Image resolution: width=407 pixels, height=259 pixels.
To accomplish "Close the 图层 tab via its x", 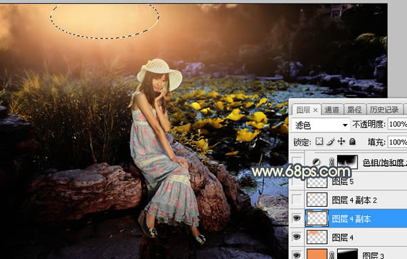I will (x=315, y=111).
